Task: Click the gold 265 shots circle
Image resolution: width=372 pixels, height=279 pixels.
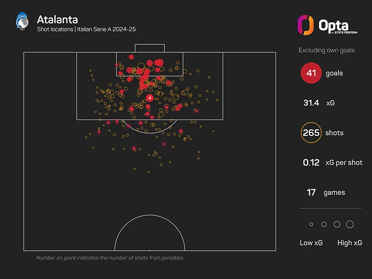Action: (311, 133)
